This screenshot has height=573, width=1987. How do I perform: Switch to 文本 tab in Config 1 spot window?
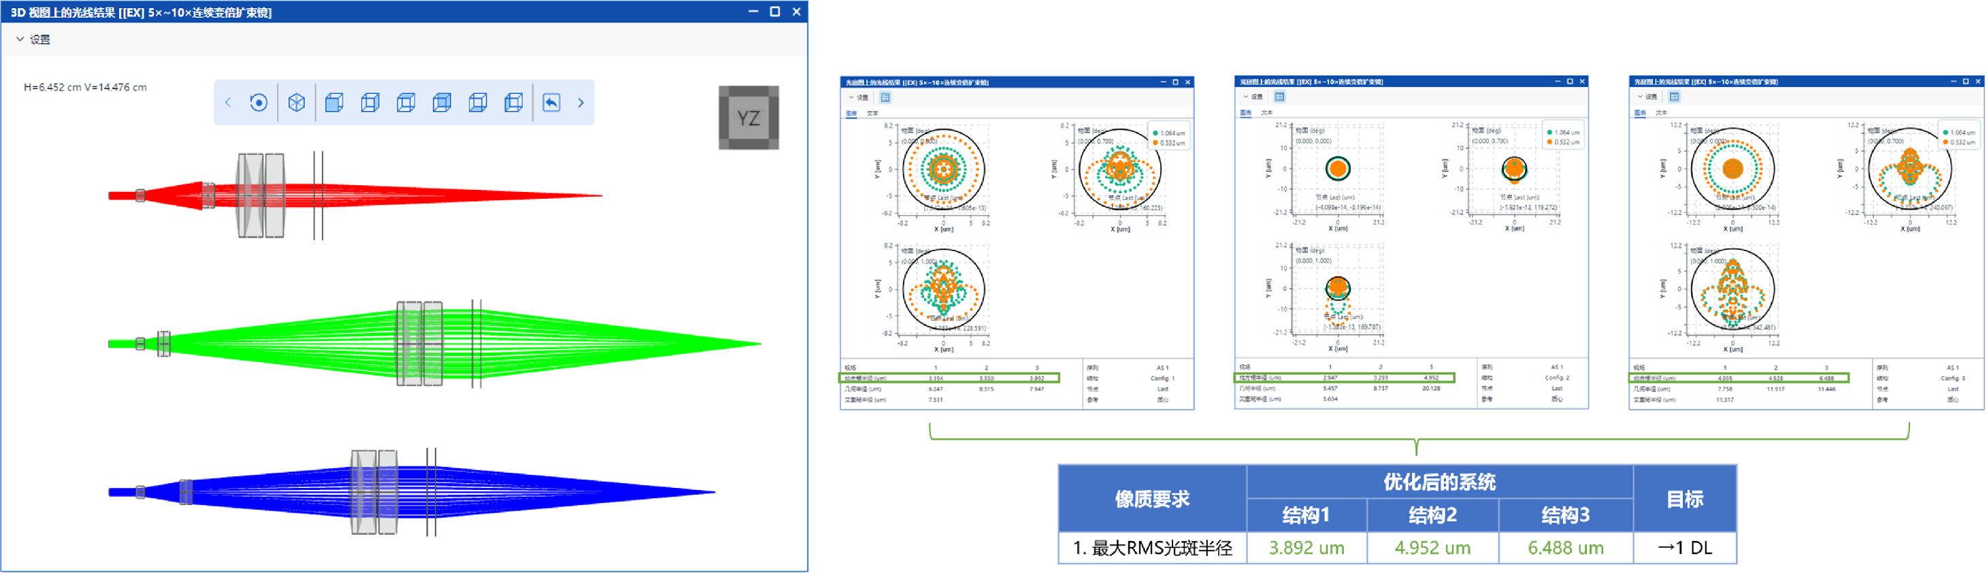(872, 114)
